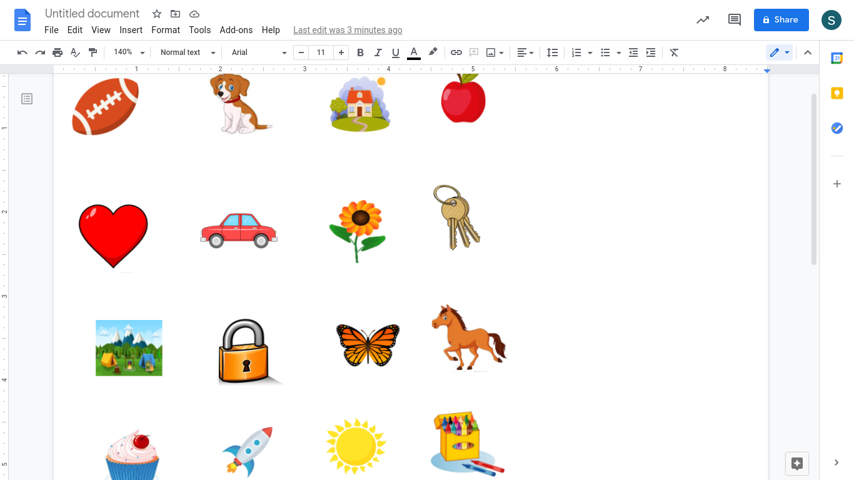
Task: Show the document outline
Action: click(x=27, y=99)
